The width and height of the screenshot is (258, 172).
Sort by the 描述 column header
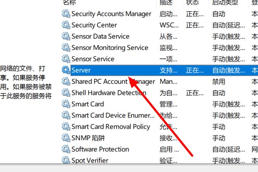tap(166, 3)
